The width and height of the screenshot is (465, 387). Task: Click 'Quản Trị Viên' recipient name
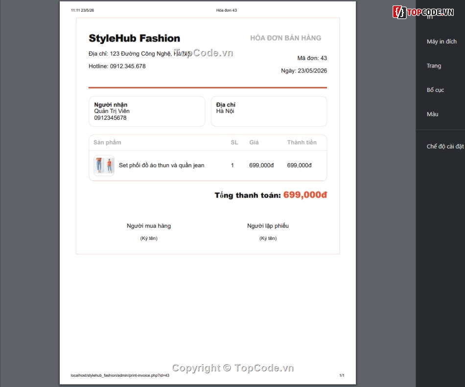pyautogui.click(x=112, y=111)
